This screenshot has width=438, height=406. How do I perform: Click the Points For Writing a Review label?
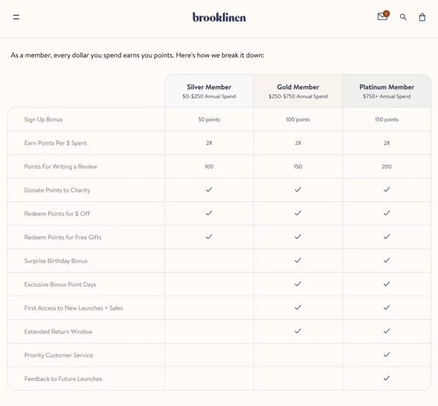(x=60, y=167)
